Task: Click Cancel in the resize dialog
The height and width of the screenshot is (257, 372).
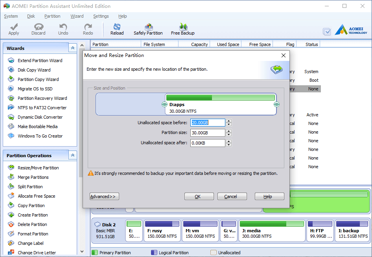Action: click(232, 196)
